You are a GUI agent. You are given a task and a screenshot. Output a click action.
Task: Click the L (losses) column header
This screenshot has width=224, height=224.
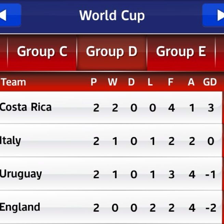(150, 82)
